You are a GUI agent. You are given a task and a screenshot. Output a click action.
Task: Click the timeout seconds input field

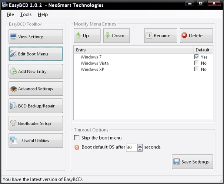[132, 147]
